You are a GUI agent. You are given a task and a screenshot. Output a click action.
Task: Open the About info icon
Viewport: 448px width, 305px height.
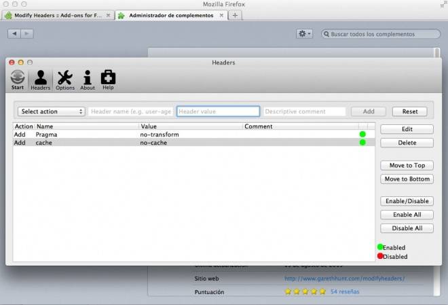point(88,80)
